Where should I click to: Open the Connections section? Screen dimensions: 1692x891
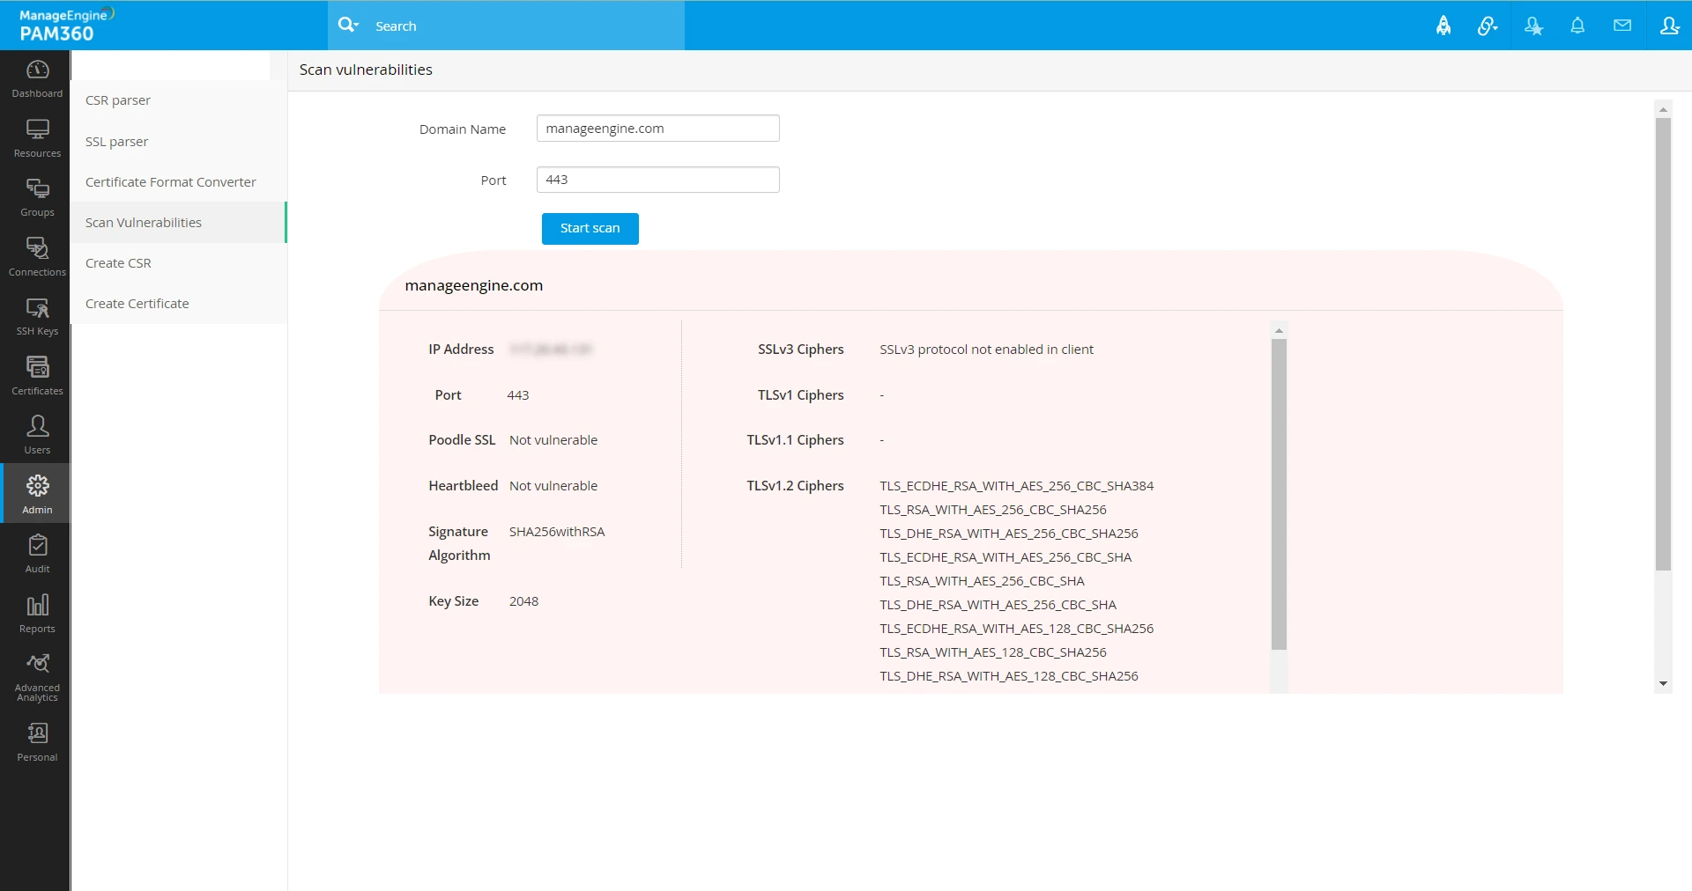[37, 257]
